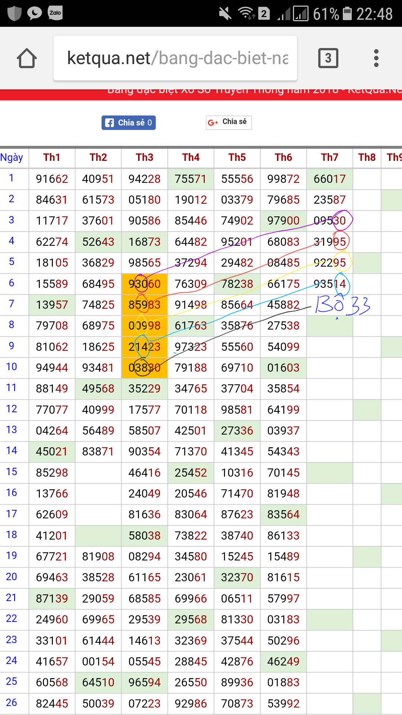Click result 01603 in Th6 column

[x=284, y=368]
